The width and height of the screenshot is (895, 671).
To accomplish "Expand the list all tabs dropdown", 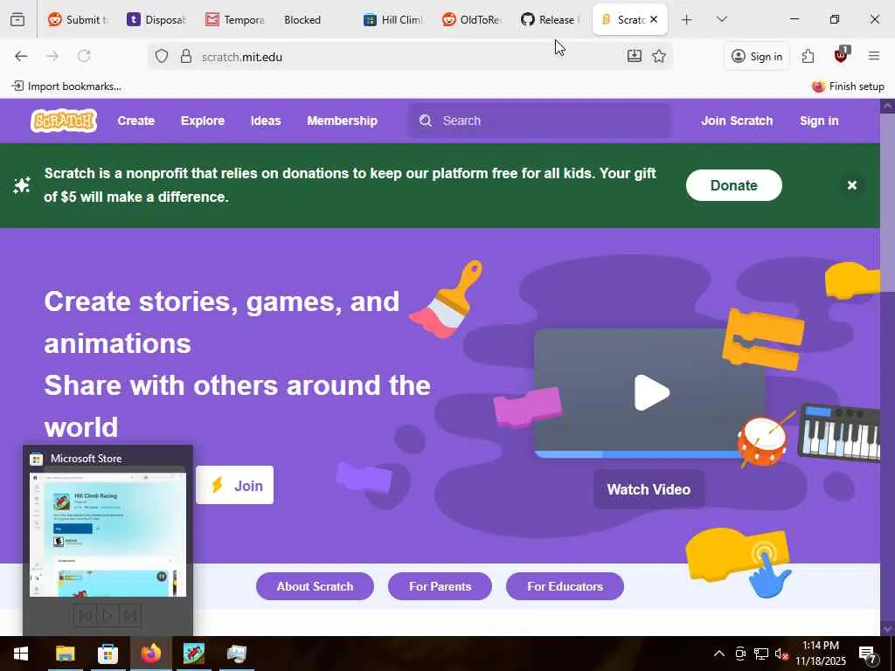I will pos(721,19).
